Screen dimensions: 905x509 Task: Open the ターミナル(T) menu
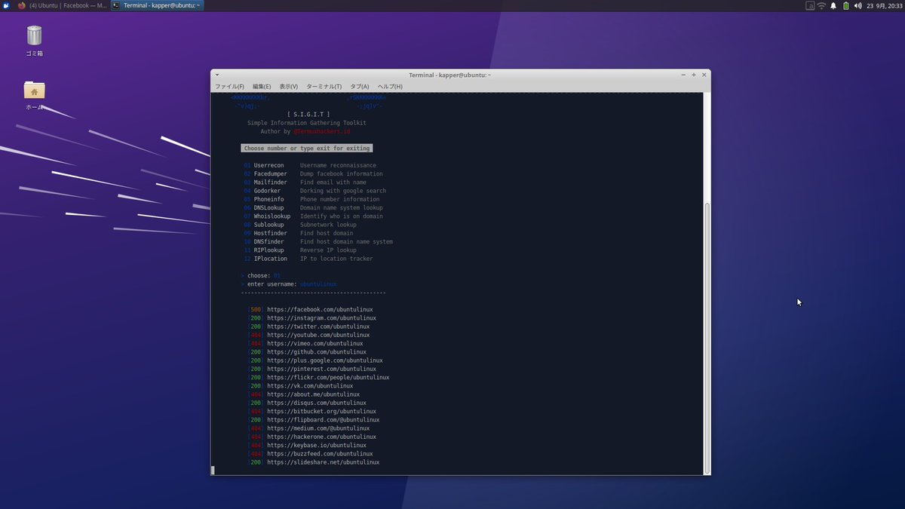coord(322,86)
